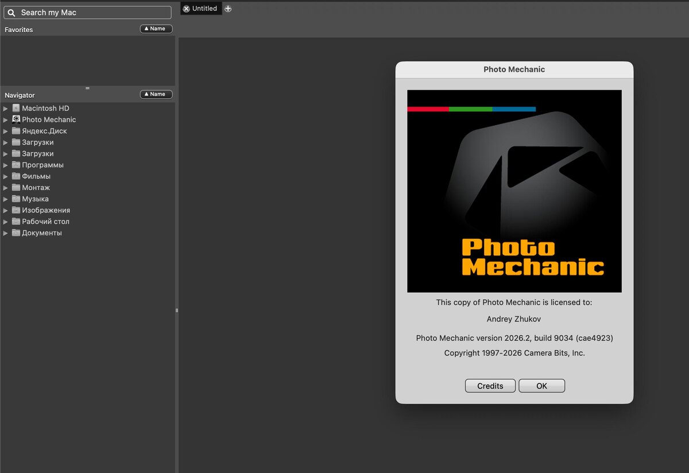Open the Favorites Name sort menu

tap(156, 29)
